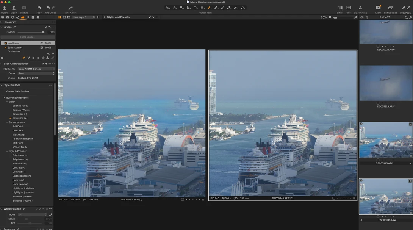Viewport: 413px width, 230px height.
Task: Click the Export toolbar icon
Action: click(x=14, y=8)
